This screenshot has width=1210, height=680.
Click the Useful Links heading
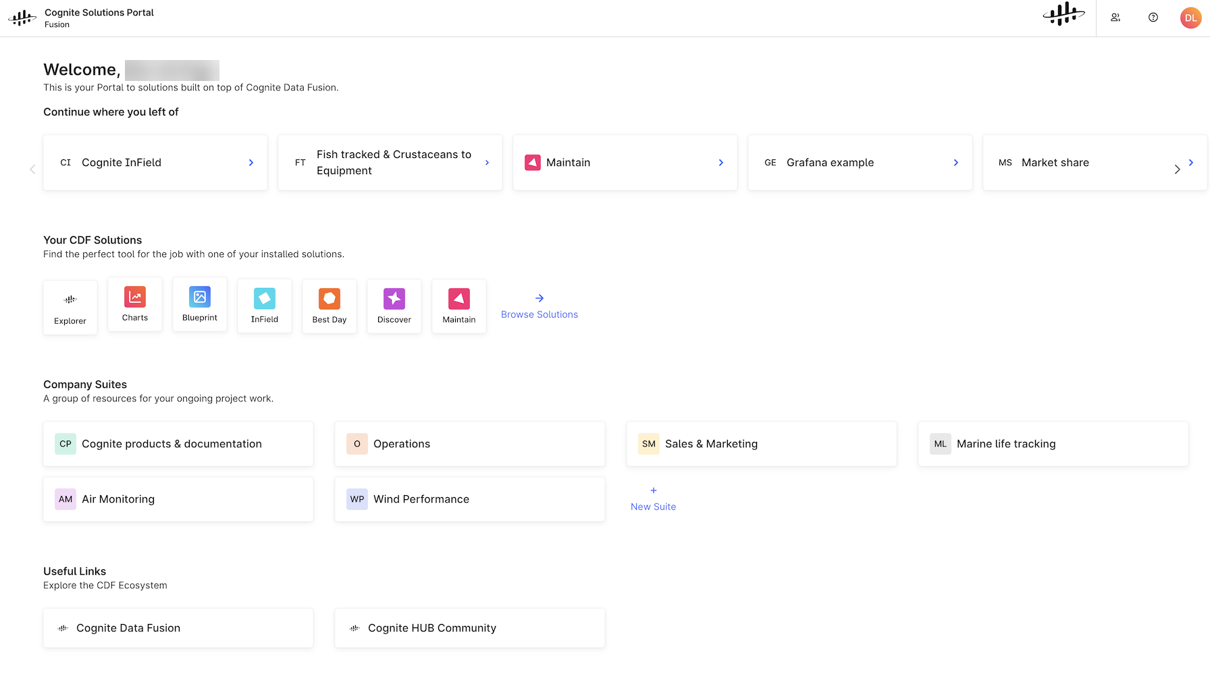[74, 571]
